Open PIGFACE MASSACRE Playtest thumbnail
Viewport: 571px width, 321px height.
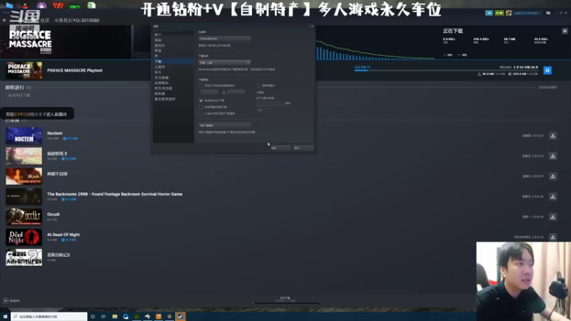(24, 70)
